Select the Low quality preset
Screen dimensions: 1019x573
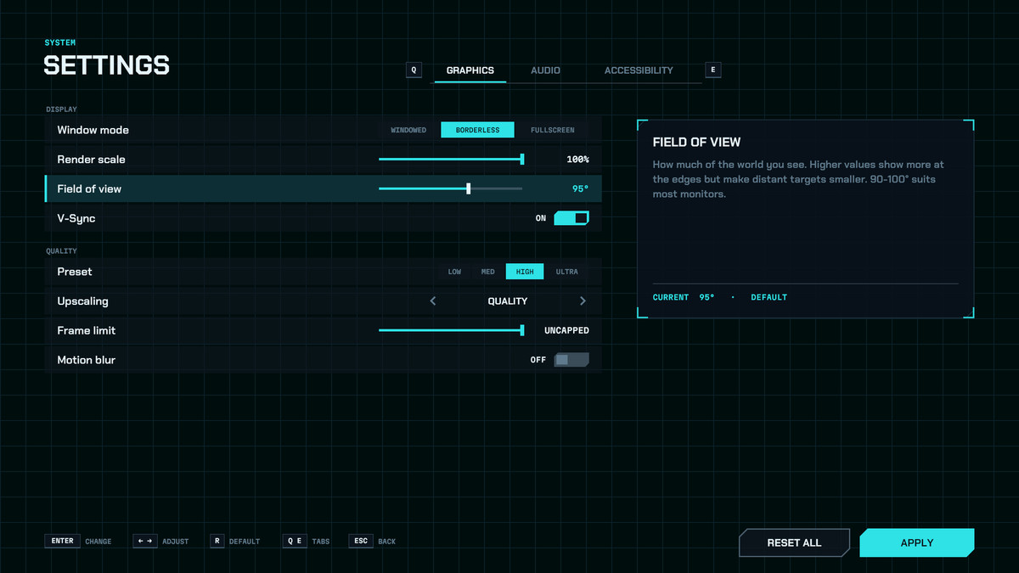pos(454,272)
